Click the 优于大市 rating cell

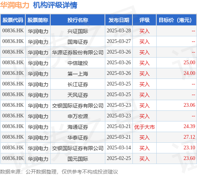(145, 127)
